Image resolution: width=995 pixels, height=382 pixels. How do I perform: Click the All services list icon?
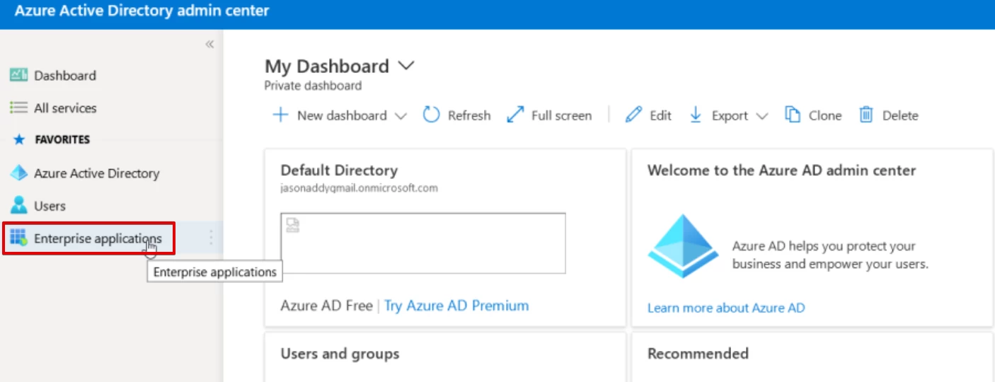click(x=18, y=108)
